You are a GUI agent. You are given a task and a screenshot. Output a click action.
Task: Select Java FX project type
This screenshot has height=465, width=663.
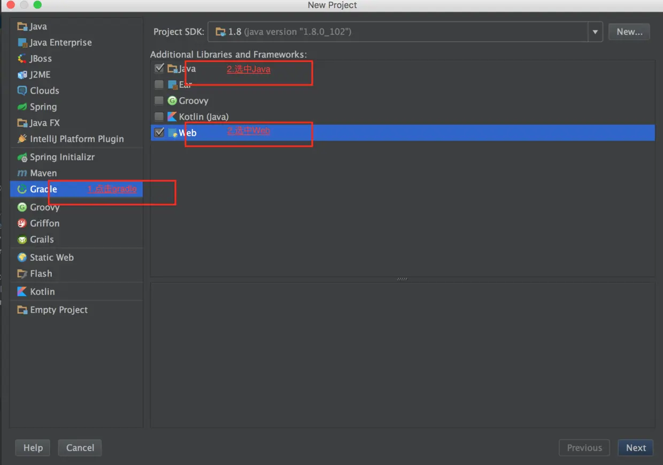pyautogui.click(x=76, y=123)
